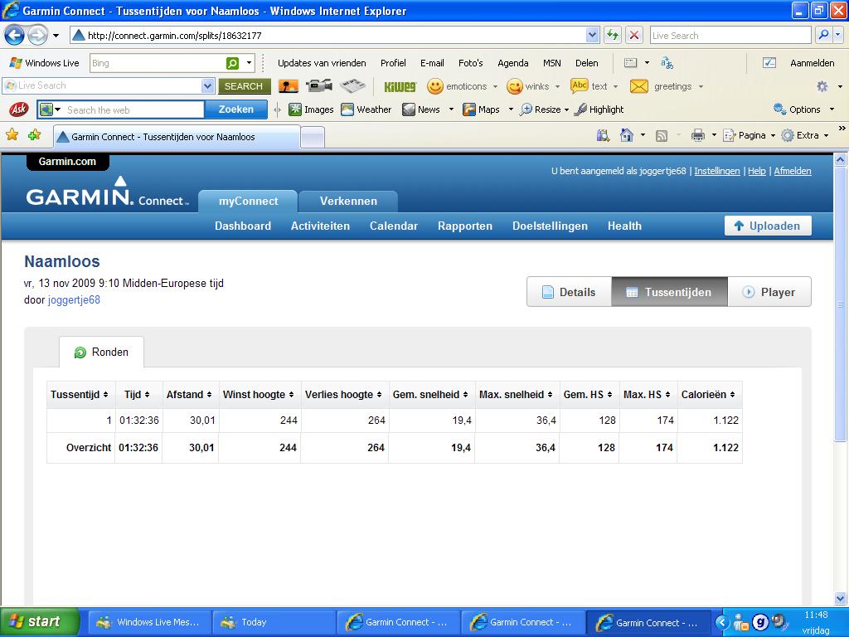The height and width of the screenshot is (637, 849).
Task: Open the Ask toolbar logo
Action: tap(19, 109)
